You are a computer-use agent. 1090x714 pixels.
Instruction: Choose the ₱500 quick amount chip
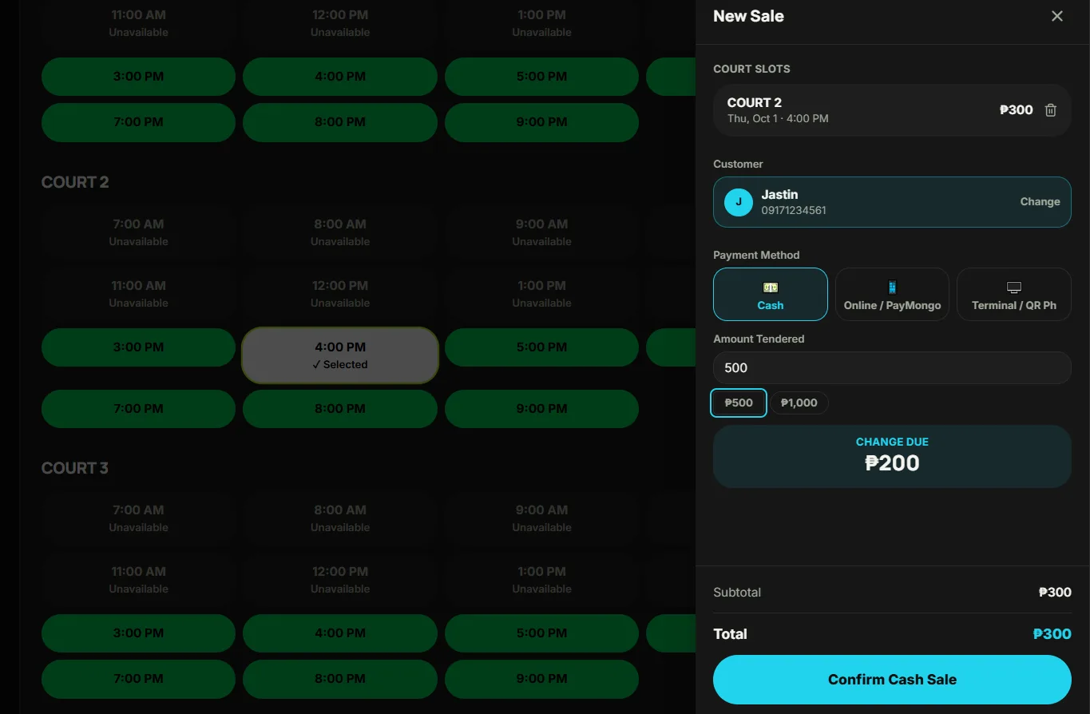coord(739,403)
